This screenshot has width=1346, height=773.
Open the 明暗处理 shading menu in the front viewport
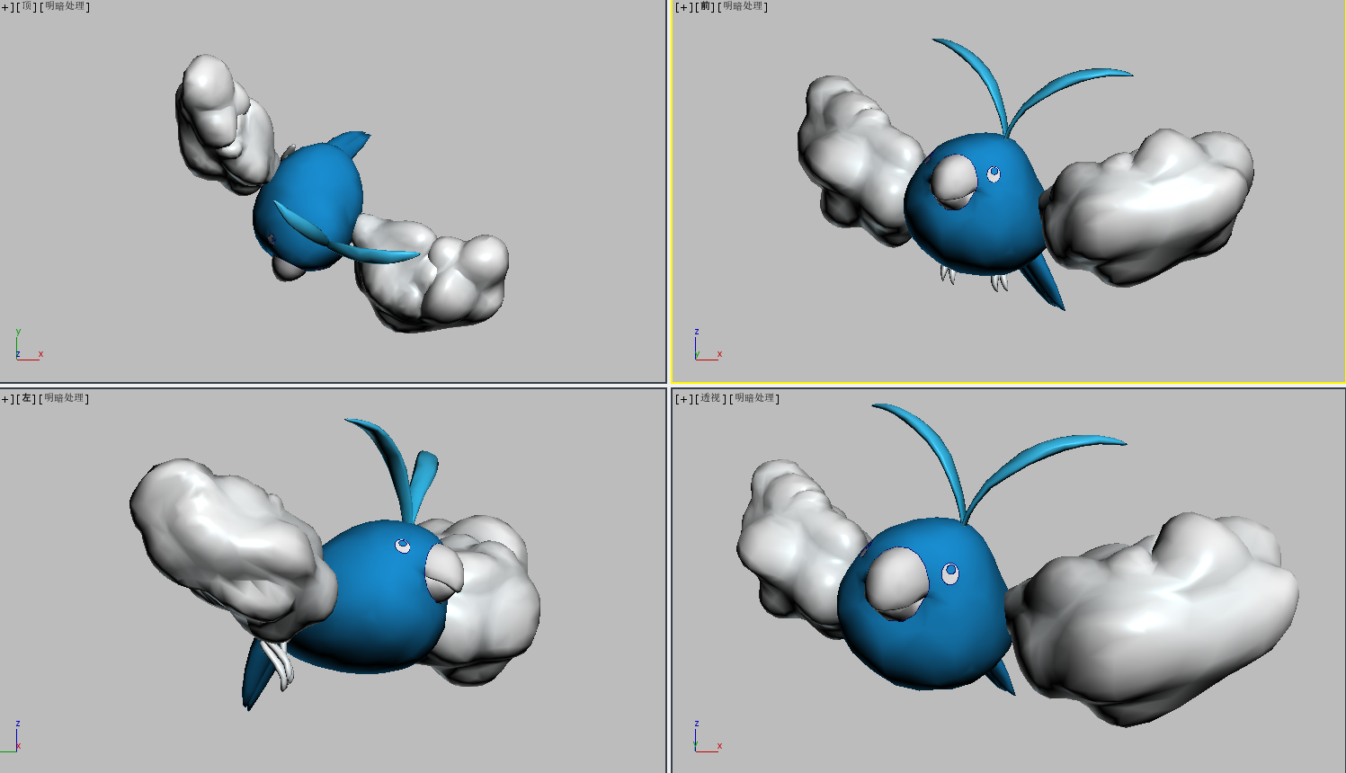(x=743, y=7)
